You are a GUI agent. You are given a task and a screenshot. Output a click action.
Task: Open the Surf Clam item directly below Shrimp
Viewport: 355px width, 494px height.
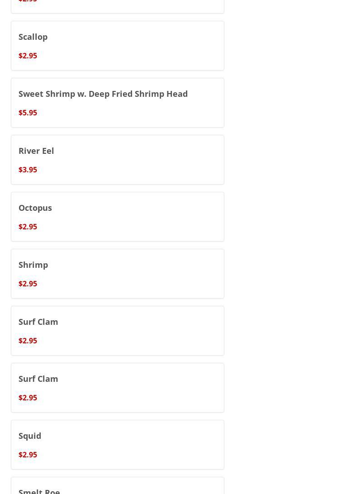[x=38, y=322]
